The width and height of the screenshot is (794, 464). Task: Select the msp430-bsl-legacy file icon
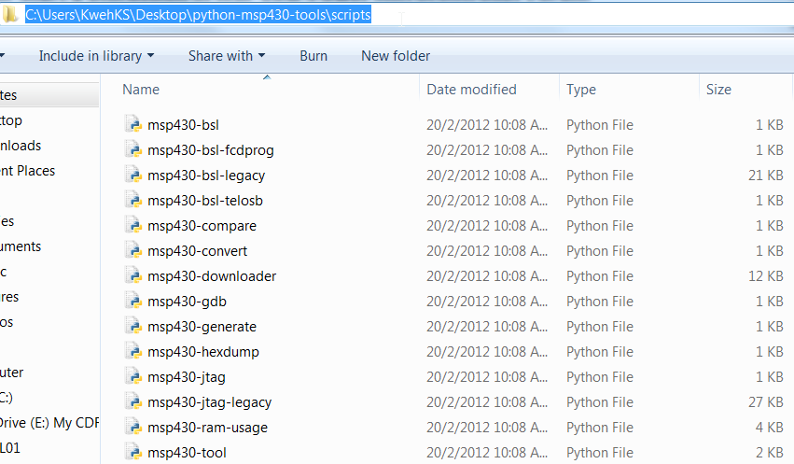[x=132, y=176]
